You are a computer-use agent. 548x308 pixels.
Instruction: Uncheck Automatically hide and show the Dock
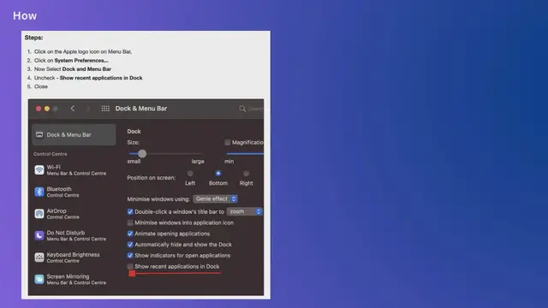(130, 245)
